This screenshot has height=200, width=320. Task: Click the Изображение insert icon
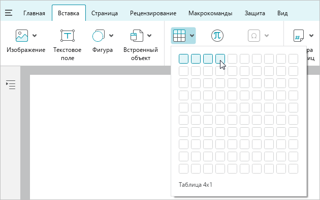(22, 36)
